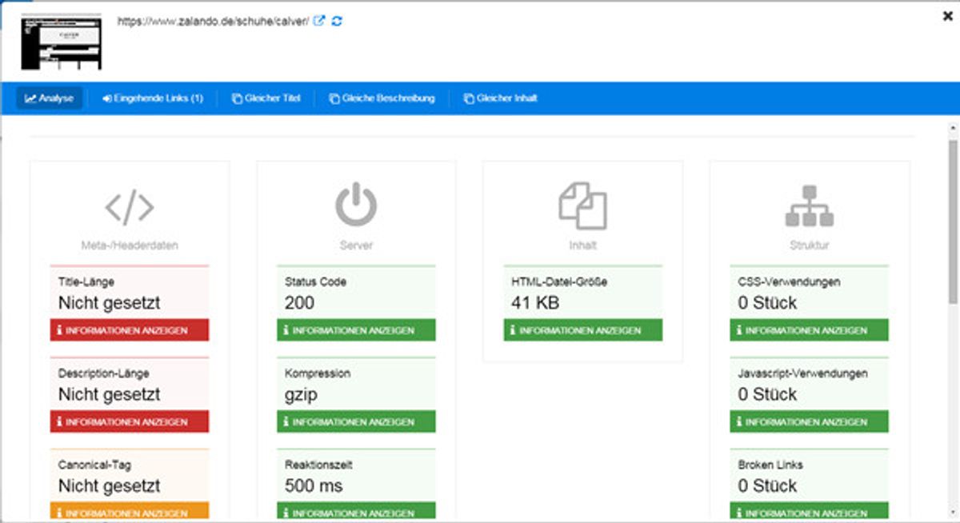Click the 'gzip' Kompression value

click(302, 394)
